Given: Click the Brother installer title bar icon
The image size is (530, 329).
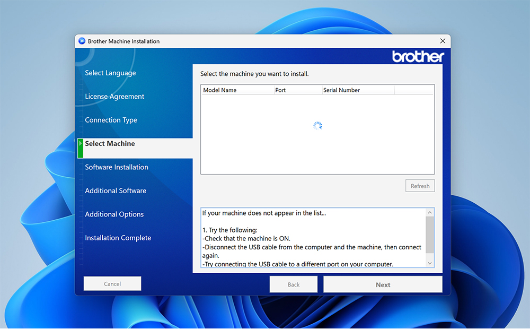Looking at the screenshot, I should (x=82, y=41).
